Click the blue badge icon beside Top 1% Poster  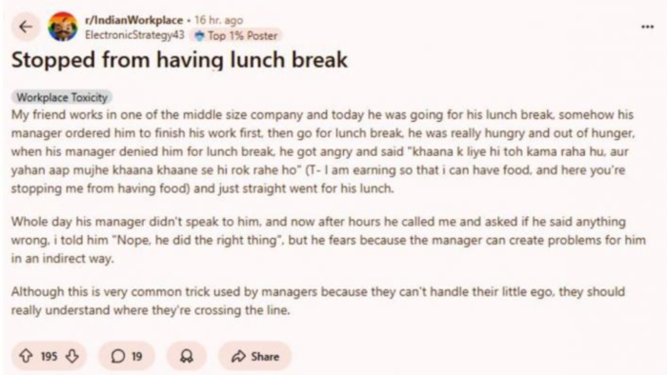(x=199, y=36)
